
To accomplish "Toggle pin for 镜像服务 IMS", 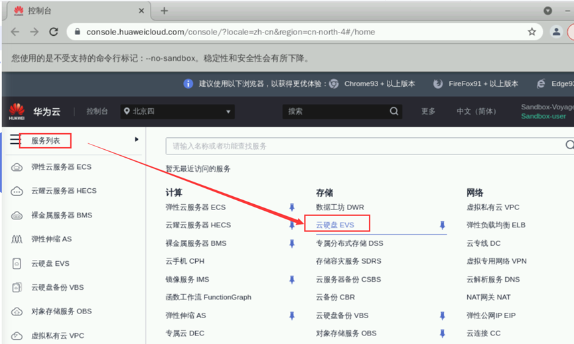I will (x=292, y=280).
